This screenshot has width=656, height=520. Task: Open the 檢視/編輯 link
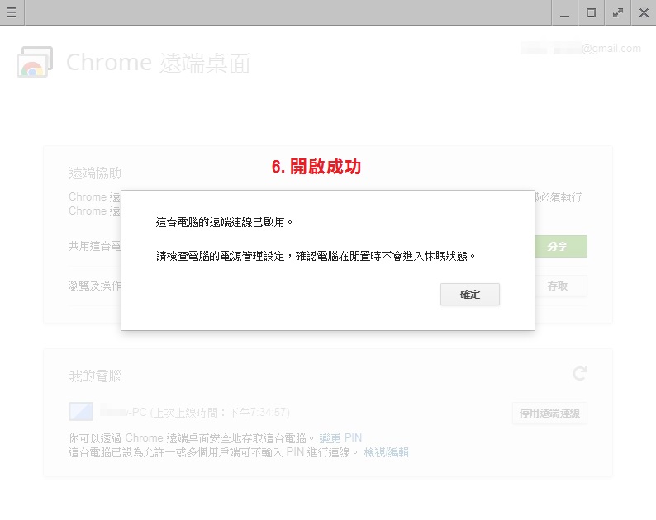[386, 451]
